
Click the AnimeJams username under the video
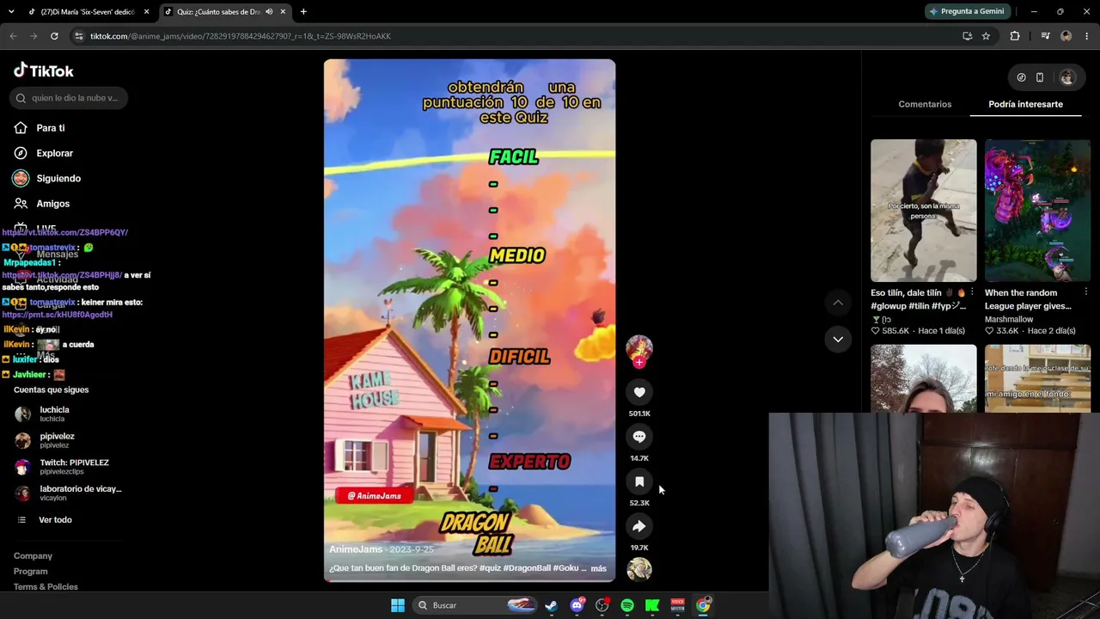[356, 549]
